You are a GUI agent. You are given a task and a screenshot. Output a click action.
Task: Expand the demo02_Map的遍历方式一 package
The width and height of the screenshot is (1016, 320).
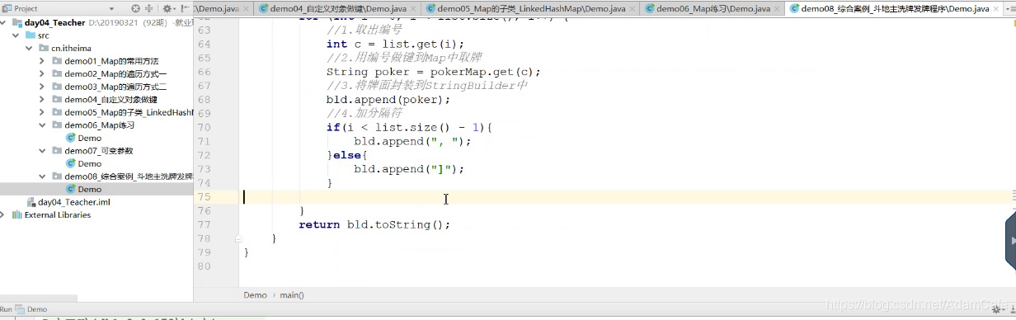coord(42,73)
